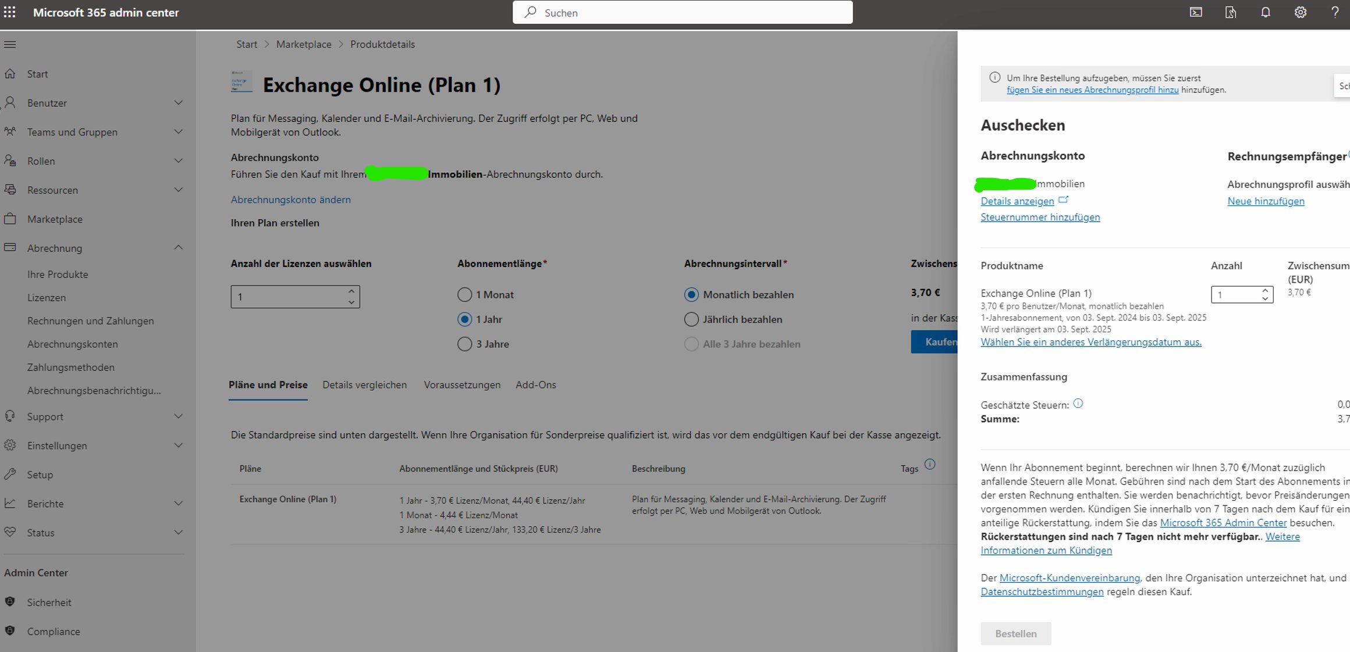Image resolution: width=1350 pixels, height=652 pixels.
Task: Click the Berichte chart icon
Action: pos(10,504)
